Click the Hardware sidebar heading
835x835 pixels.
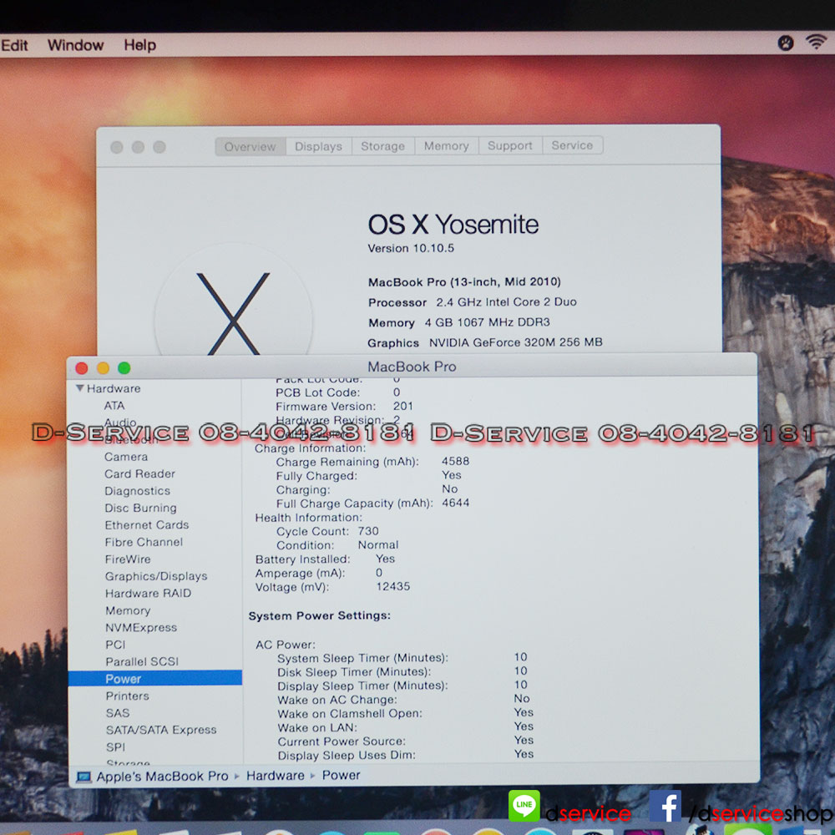114,389
